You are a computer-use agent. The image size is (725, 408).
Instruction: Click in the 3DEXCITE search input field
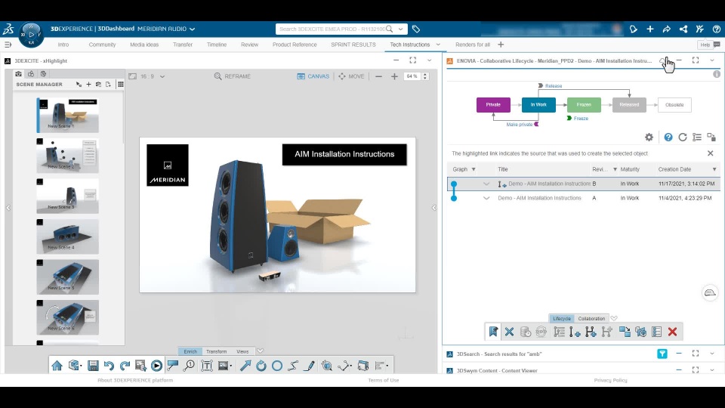332,29
